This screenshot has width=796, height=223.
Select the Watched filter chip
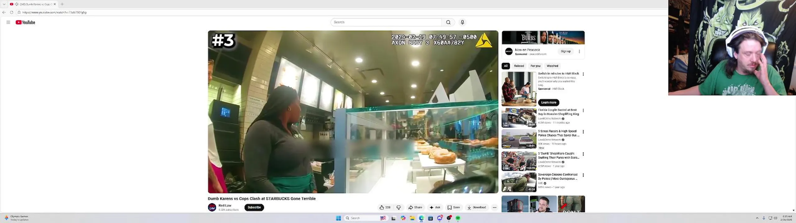(x=553, y=66)
